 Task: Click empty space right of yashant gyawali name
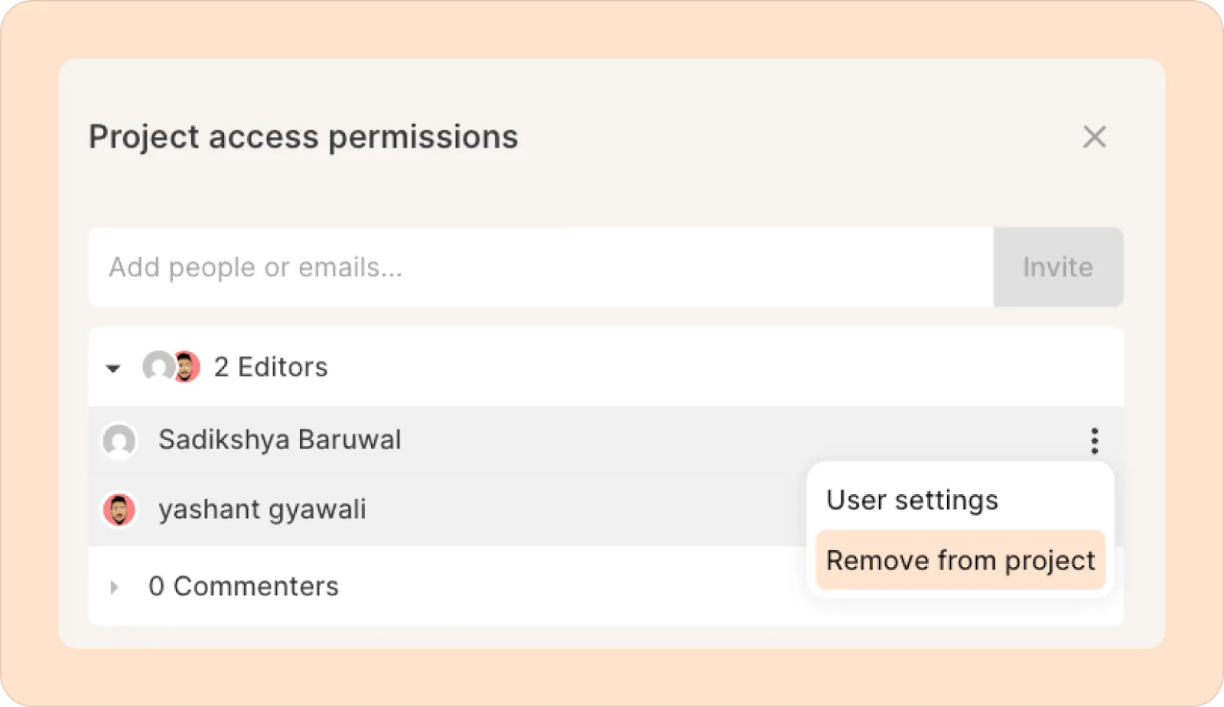pos(581,510)
